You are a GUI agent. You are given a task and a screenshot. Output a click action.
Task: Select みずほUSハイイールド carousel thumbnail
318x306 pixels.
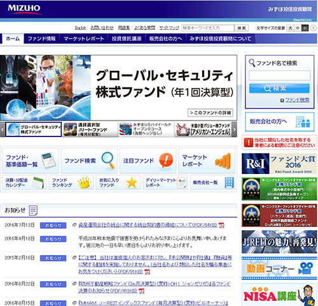click(146, 129)
